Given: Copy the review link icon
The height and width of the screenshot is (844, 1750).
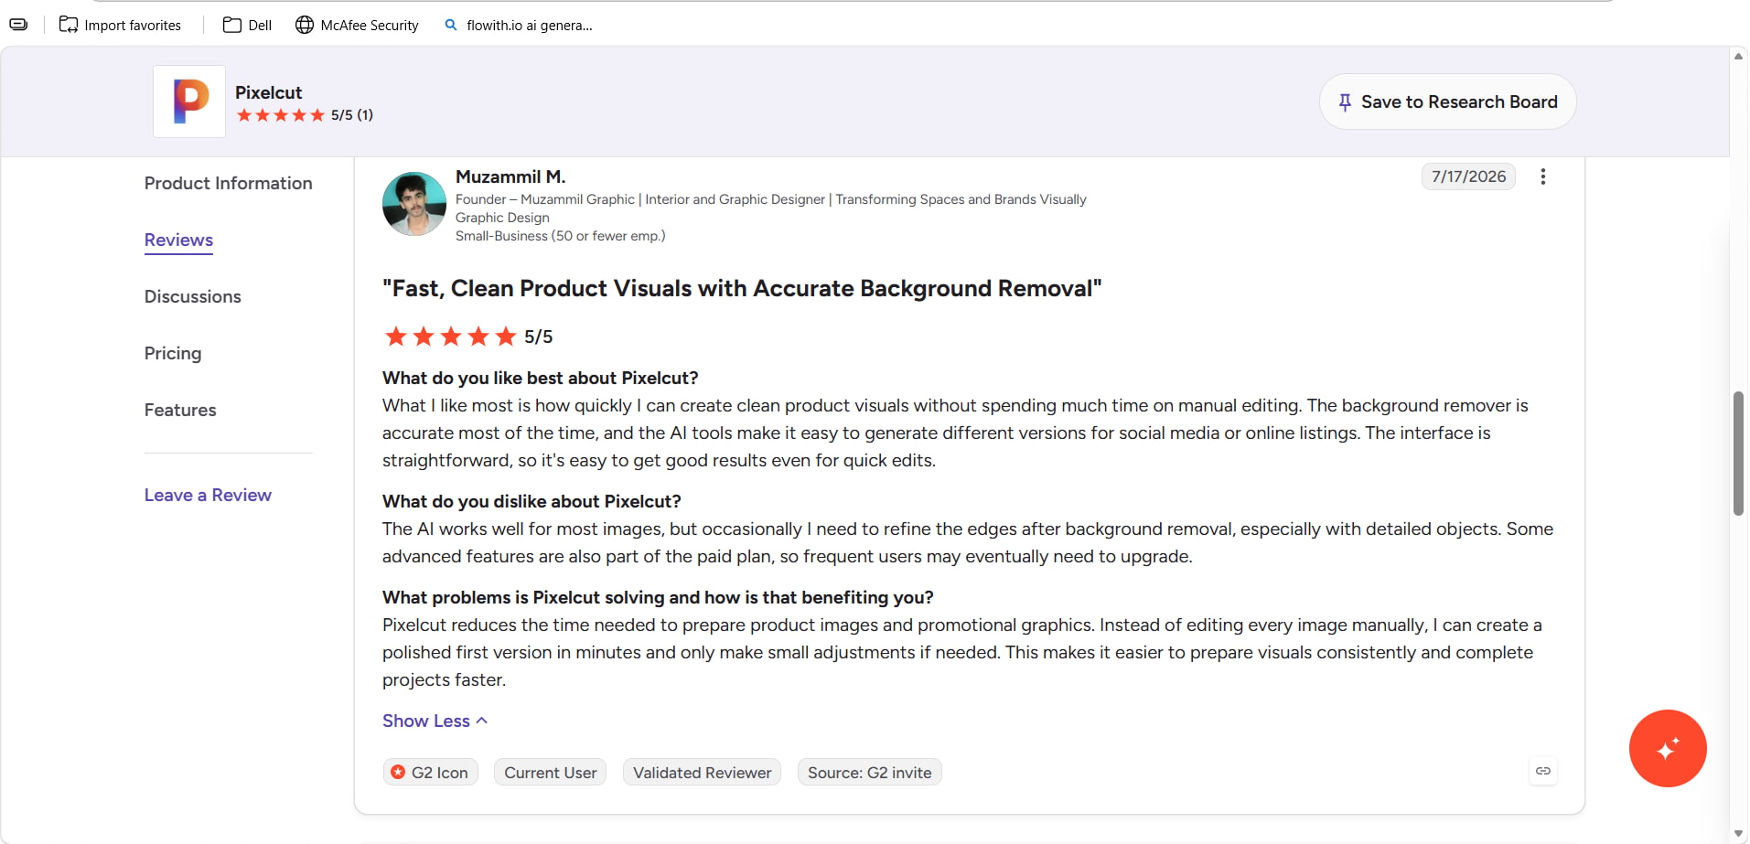Looking at the screenshot, I should tap(1543, 771).
